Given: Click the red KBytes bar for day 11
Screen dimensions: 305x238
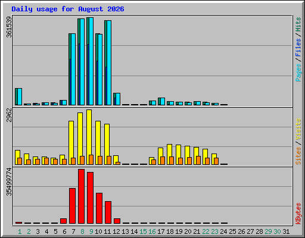Looking at the screenshot, I should pos(108,212).
